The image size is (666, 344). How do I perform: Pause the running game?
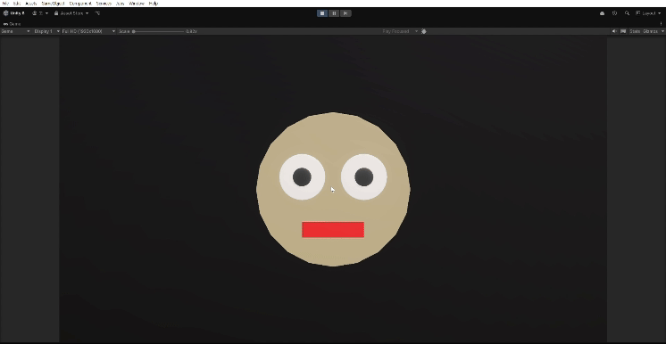334,13
